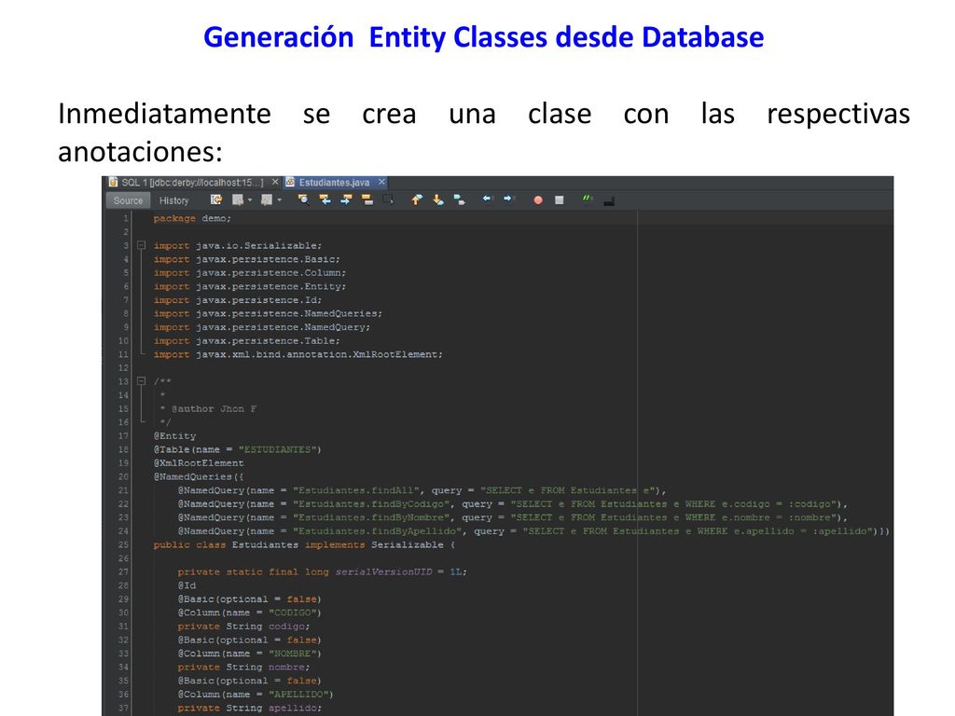Click the Estudiantes.findByApellido named query line
955x716 pixels.
point(533,531)
